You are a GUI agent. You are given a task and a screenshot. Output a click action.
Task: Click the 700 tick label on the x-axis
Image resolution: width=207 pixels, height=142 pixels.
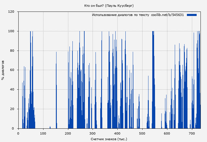[x=192, y=133]
